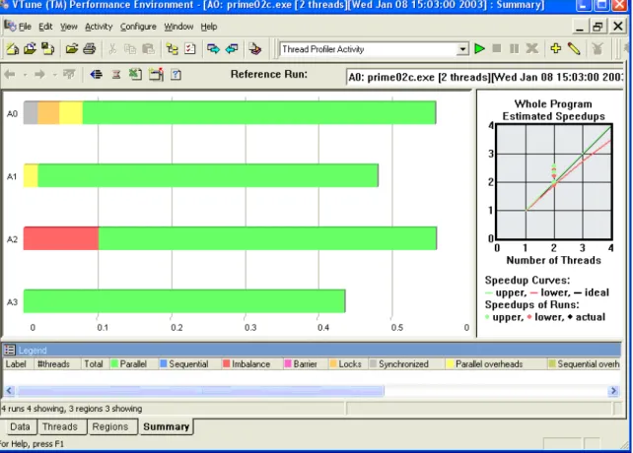Viewport: 633px width, 453px height.
Task: Click the Barrier legend column header
Action: tap(305, 364)
